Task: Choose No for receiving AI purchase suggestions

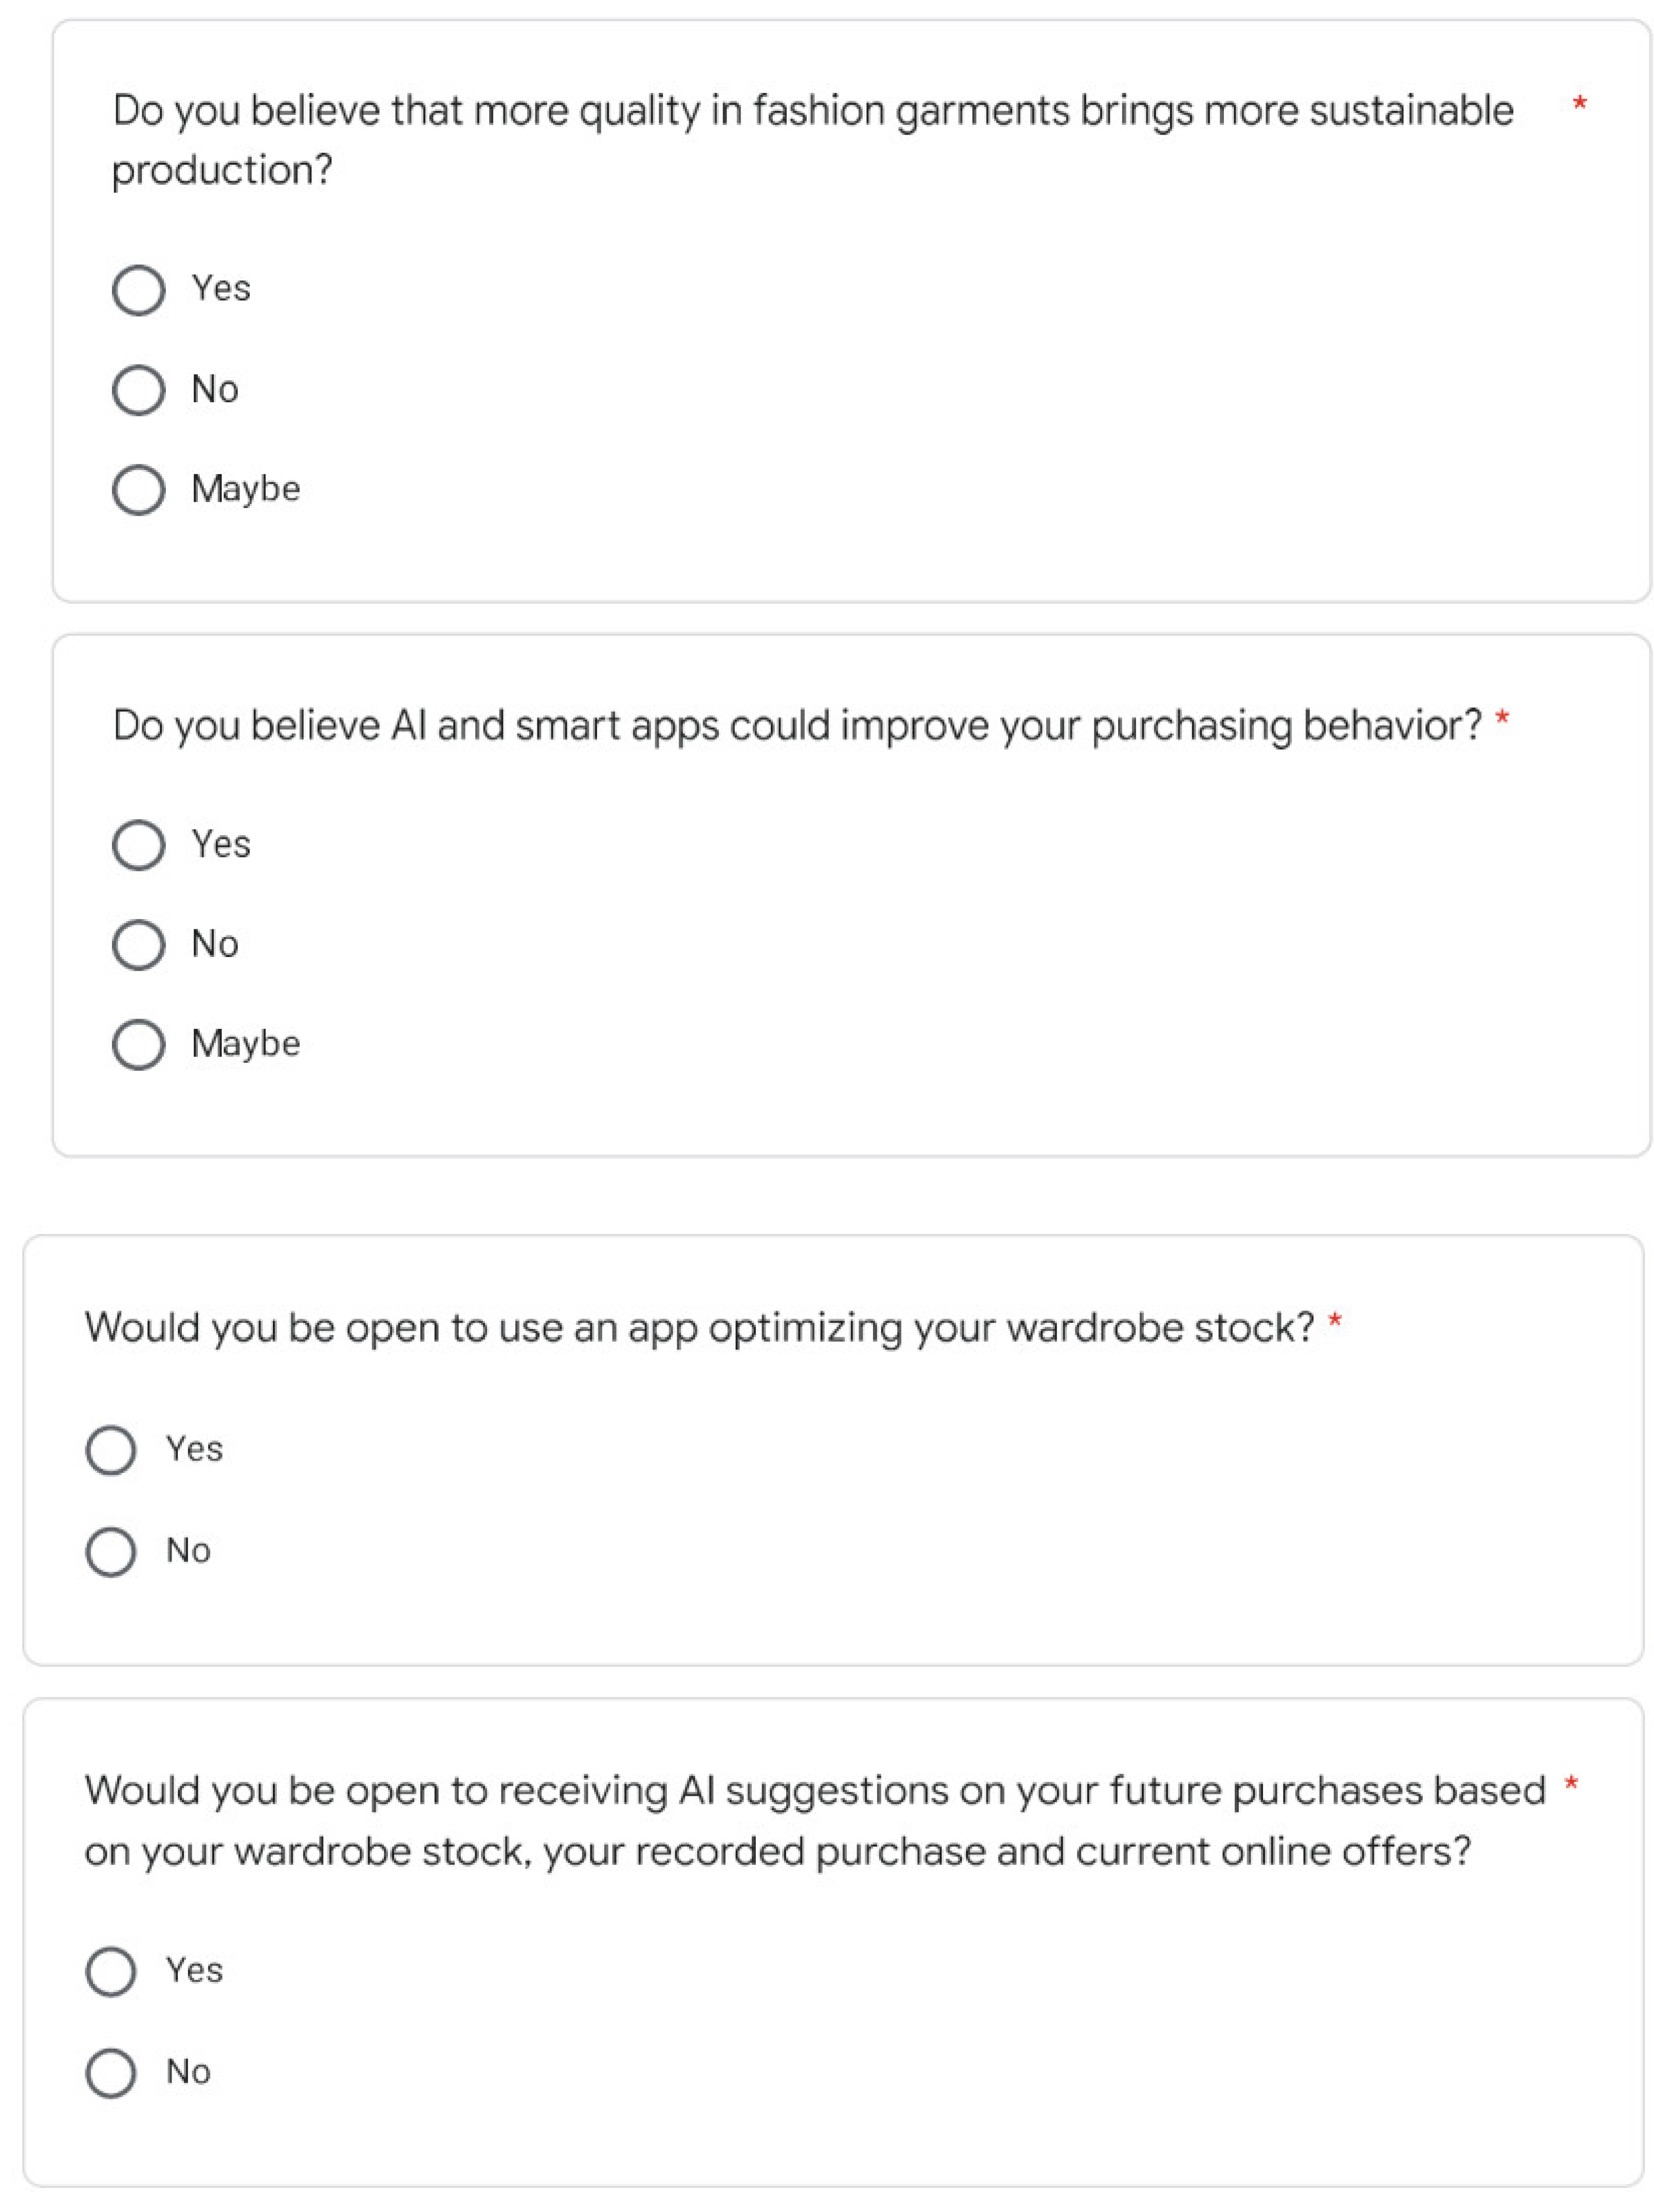Action: coord(111,2072)
